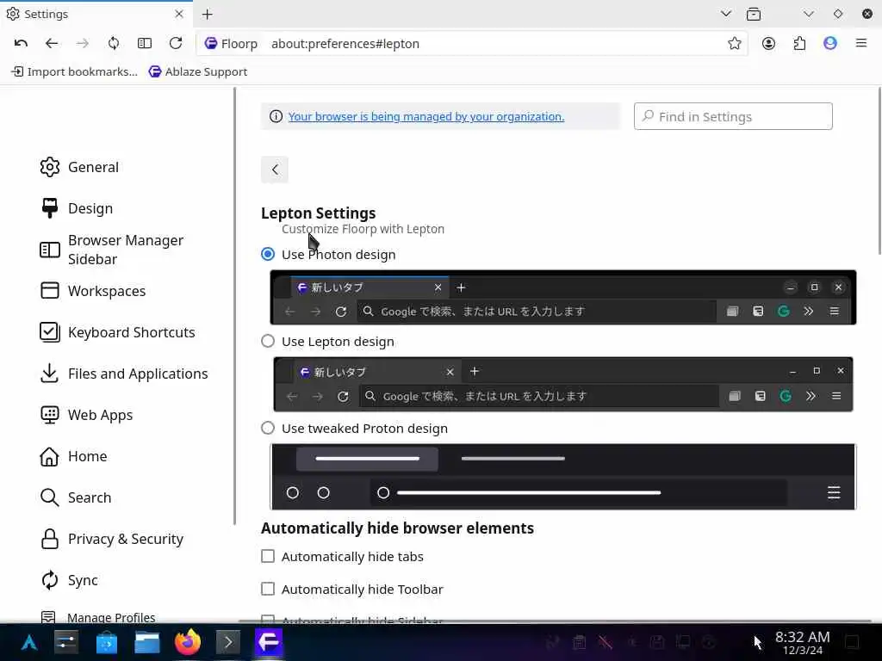Image resolution: width=882 pixels, height=661 pixels.
Task: Click the Floorp icon in the taskbar
Action: tap(269, 642)
